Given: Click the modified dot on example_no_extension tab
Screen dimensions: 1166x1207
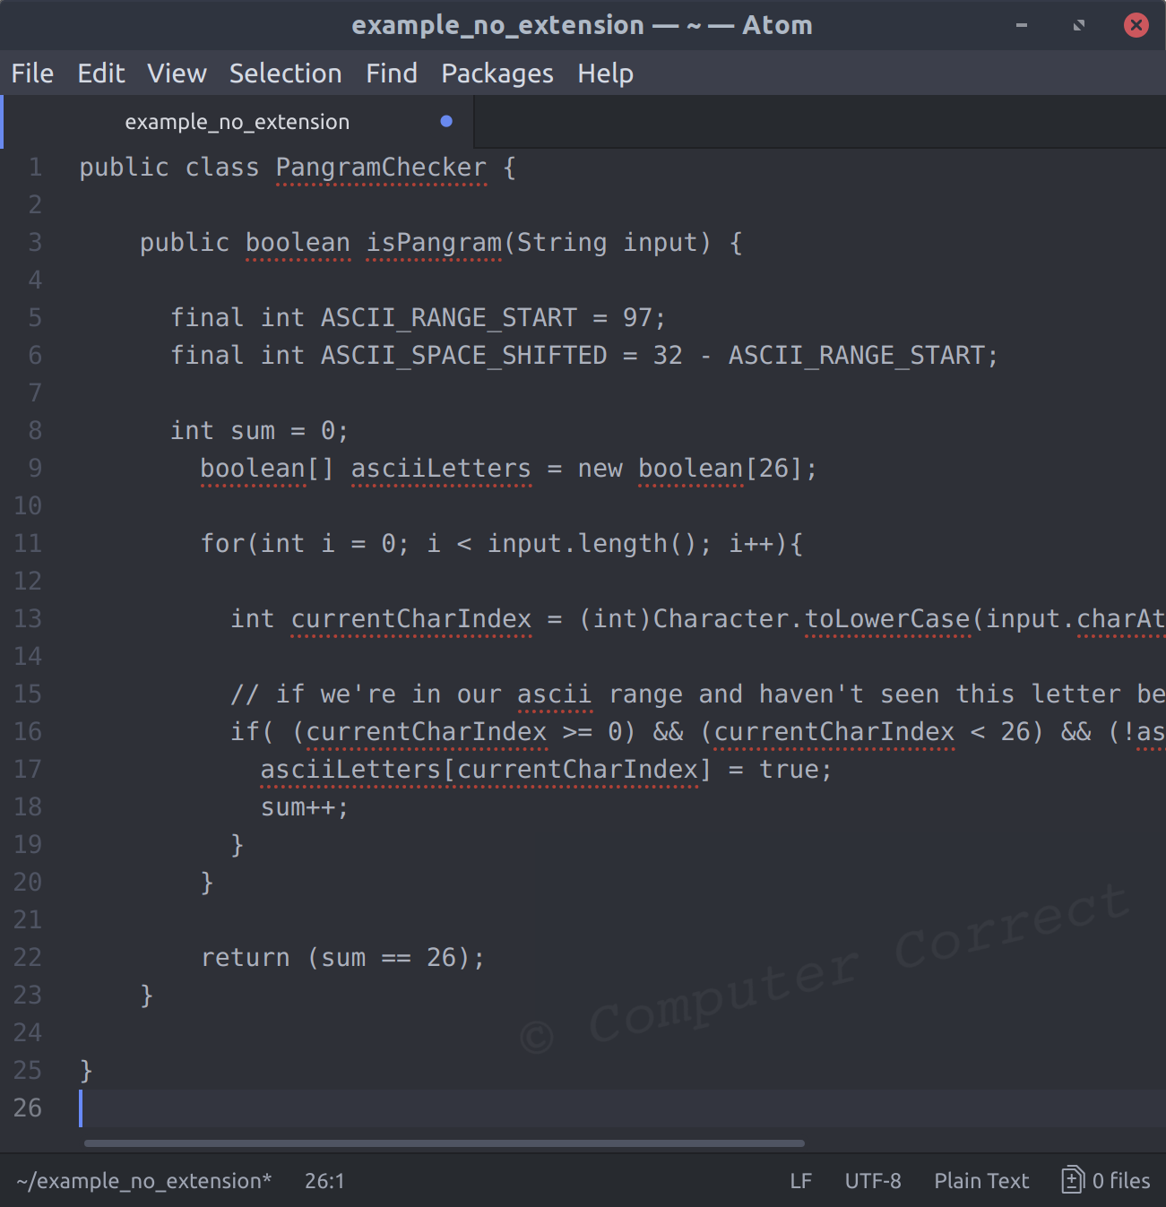Looking at the screenshot, I should (446, 121).
